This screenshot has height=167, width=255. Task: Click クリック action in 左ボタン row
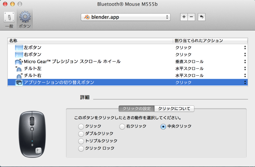point(183,47)
